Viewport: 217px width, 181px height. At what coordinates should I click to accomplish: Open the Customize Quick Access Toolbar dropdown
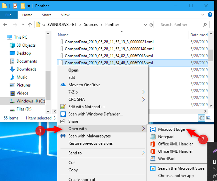coord(29,6)
